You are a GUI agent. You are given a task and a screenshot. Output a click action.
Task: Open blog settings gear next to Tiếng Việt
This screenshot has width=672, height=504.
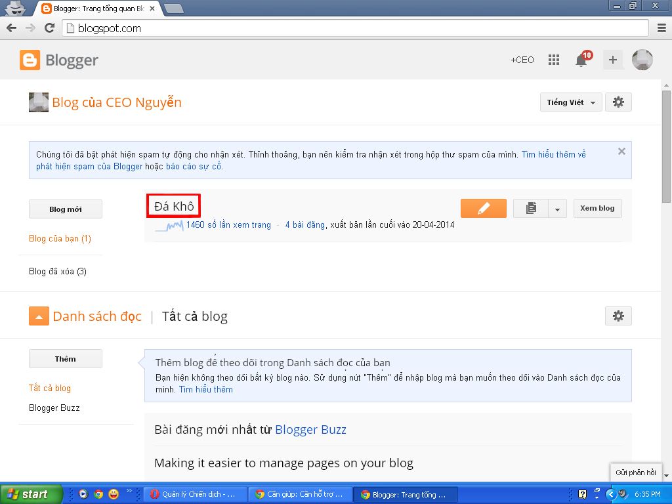(618, 102)
